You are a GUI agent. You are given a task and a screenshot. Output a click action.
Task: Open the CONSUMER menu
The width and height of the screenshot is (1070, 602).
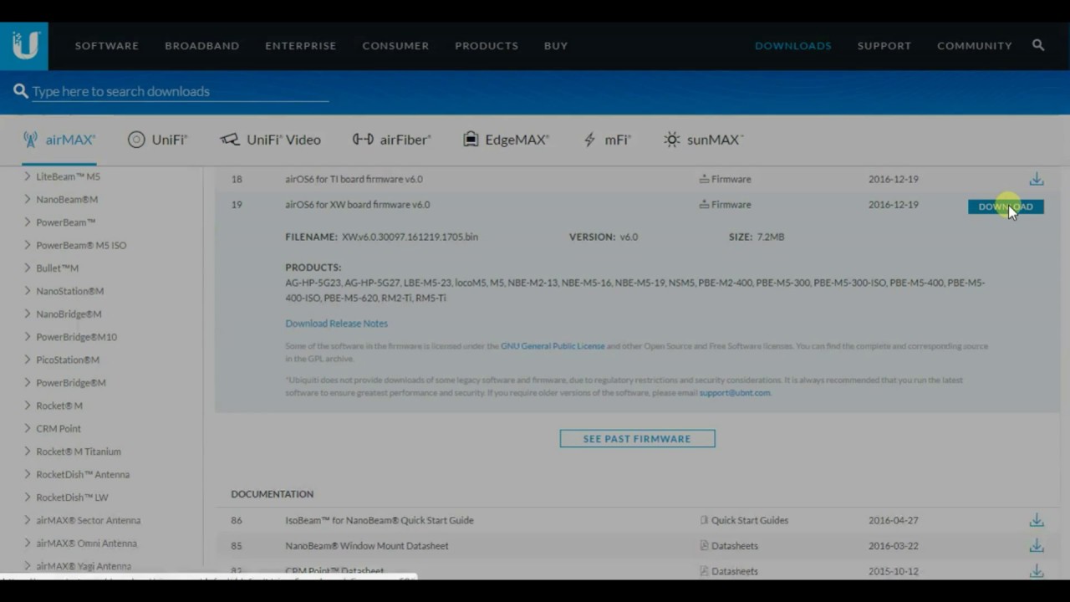pos(395,45)
